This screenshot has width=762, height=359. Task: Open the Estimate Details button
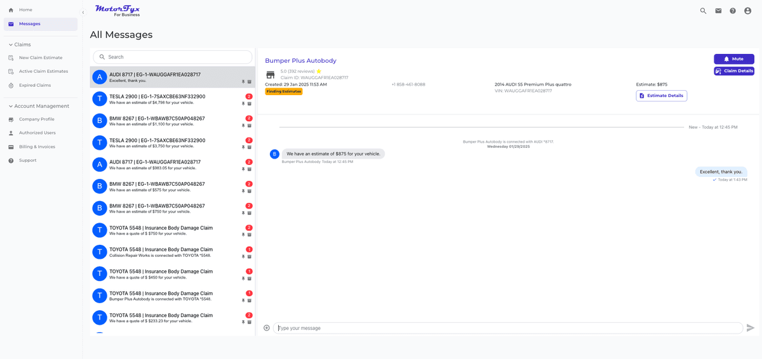click(661, 96)
